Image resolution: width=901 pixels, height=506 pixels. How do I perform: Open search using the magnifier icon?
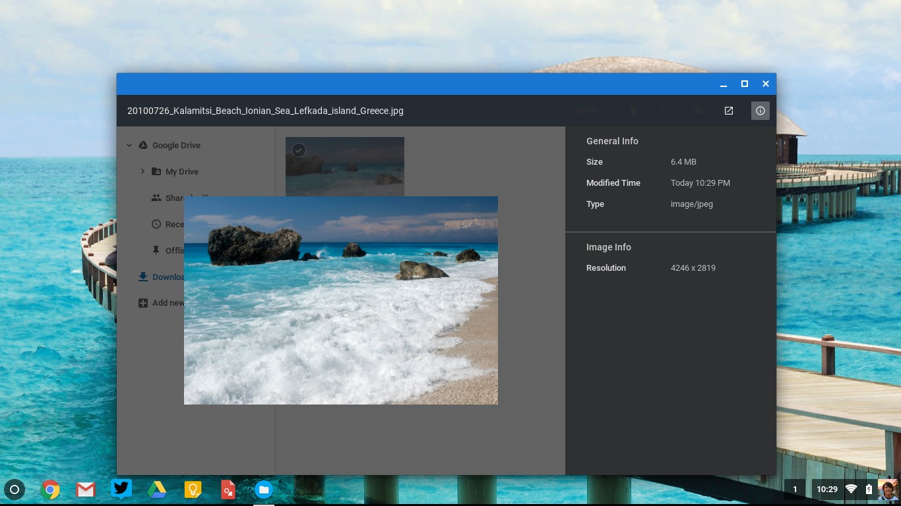click(x=665, y=111)
